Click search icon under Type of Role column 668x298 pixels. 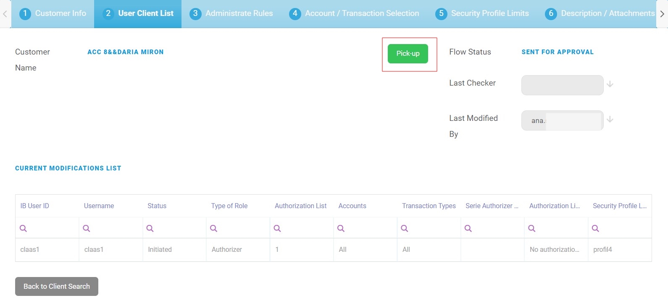(x=214, y=228)
